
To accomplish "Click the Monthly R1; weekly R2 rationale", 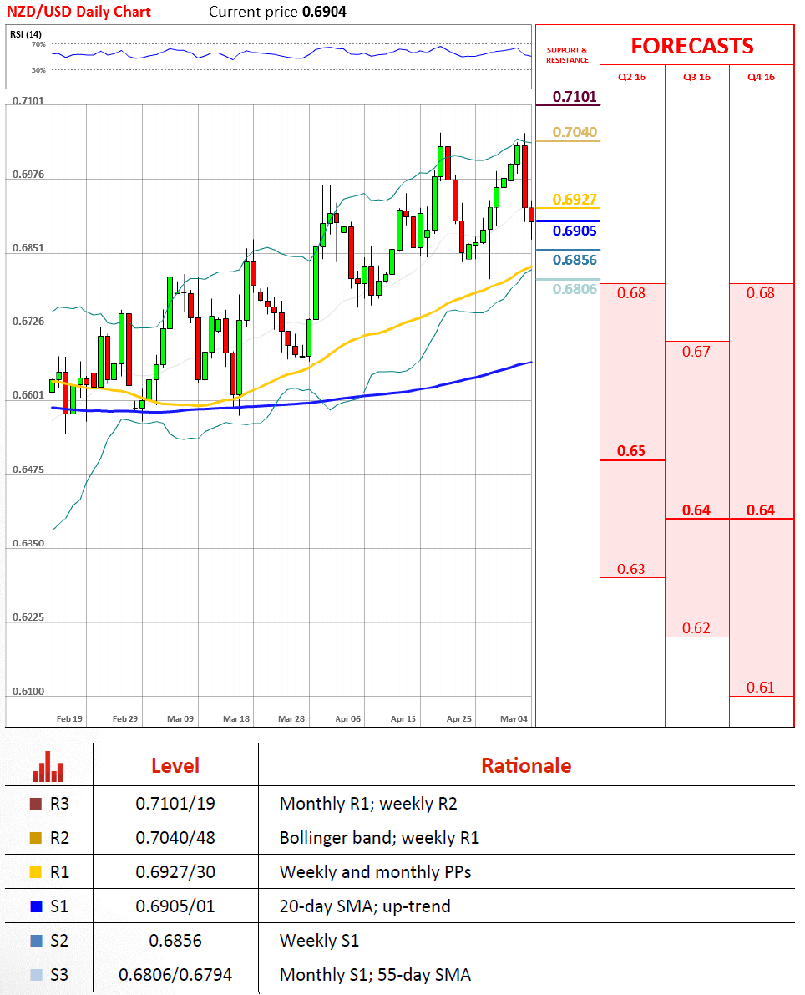I will click(x=368, y=804).
